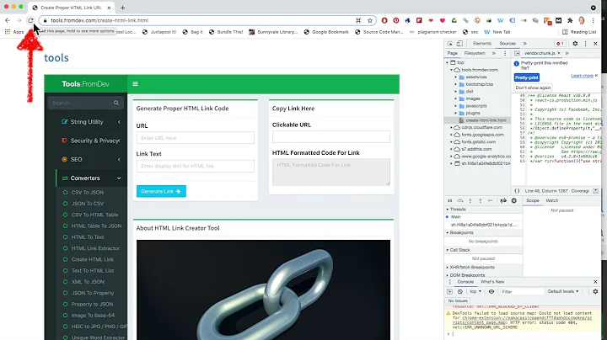
Task: Reload the page with the refresh icon
Action: (30, 20)
